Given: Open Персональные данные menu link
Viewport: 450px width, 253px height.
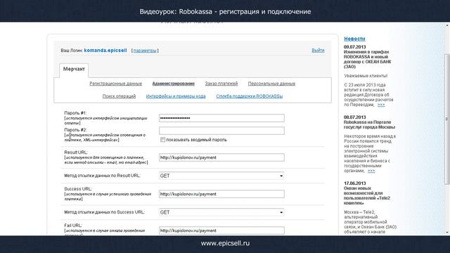Looking at the screenshot, I should [271, 84].
